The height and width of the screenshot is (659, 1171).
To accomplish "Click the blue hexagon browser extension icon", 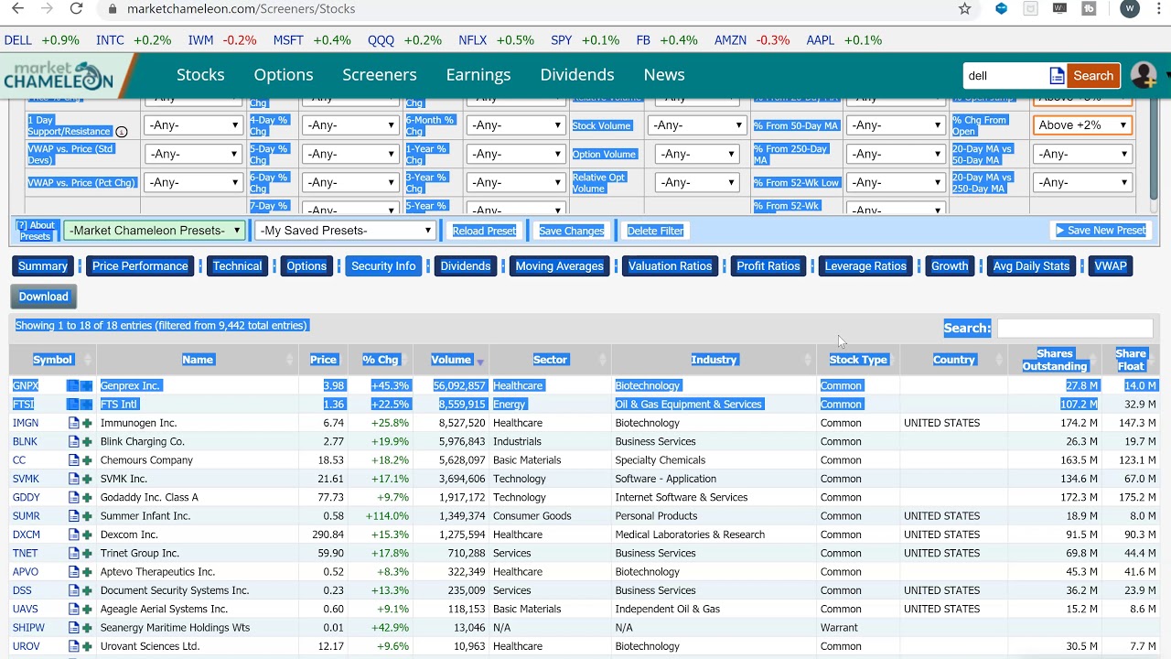I will (1002, 9).
